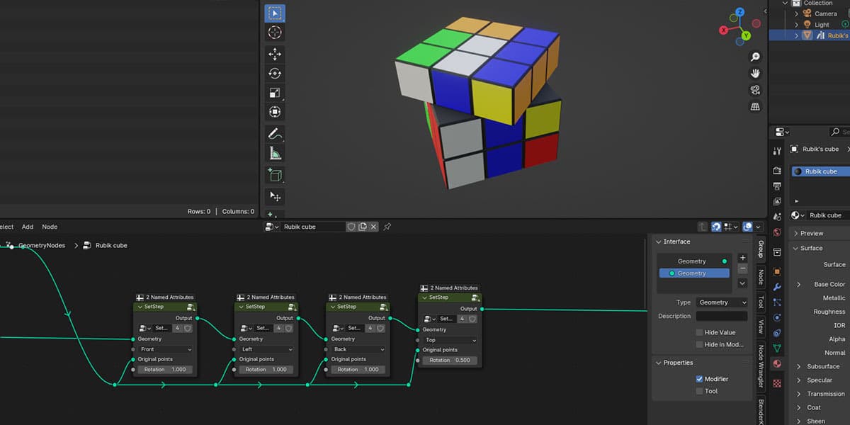Open the Add menu in node editor
The height and width of the screenshot is (425, 850).
[28, 227]
